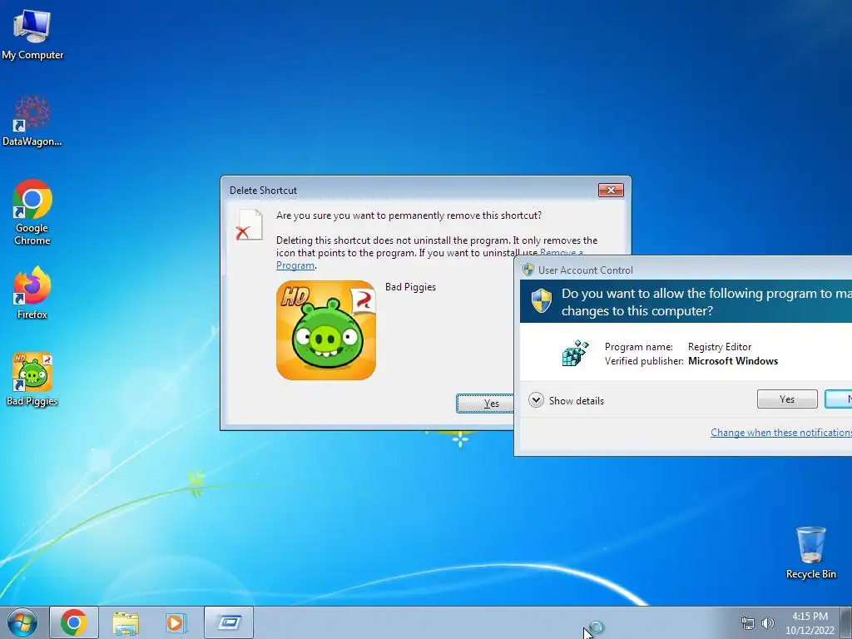The width and height of the screenshot is (852, 639).
Task: Switch to Chrome in the taskbar
Action: [x=74, y=622]
